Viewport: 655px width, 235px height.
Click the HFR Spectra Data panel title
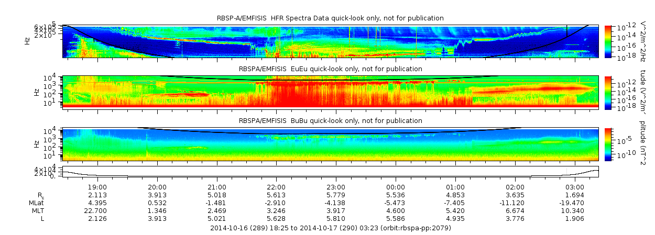[x=330, y=18]
